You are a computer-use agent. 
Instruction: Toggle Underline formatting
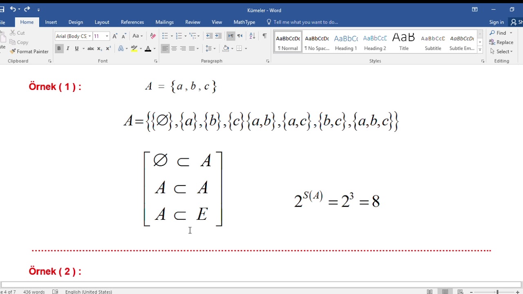[x=76, y=48]
